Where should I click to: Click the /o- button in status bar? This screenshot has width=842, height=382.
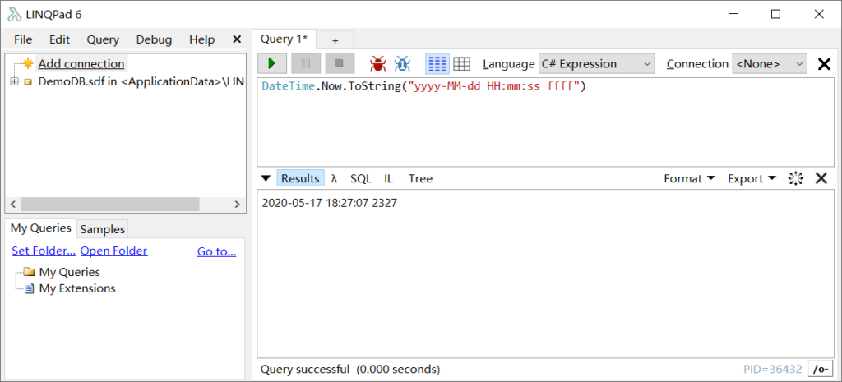click(820, 369)
